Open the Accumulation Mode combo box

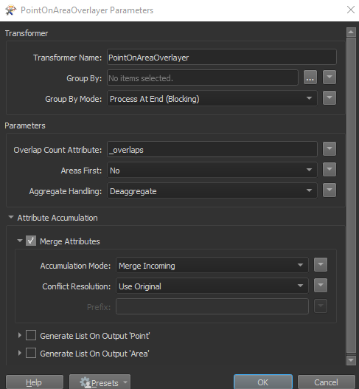[x=212, y=266]
